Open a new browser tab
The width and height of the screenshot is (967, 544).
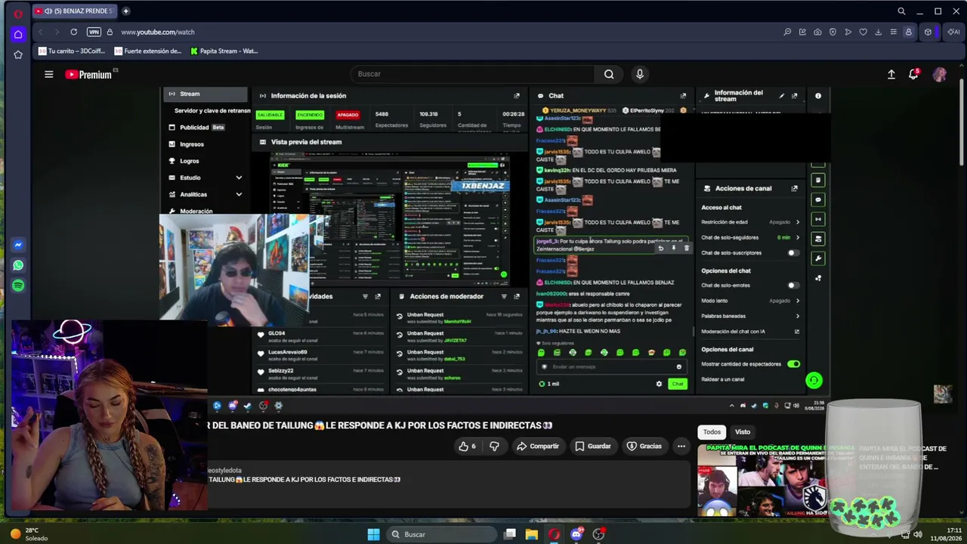[x=125, y=11]
